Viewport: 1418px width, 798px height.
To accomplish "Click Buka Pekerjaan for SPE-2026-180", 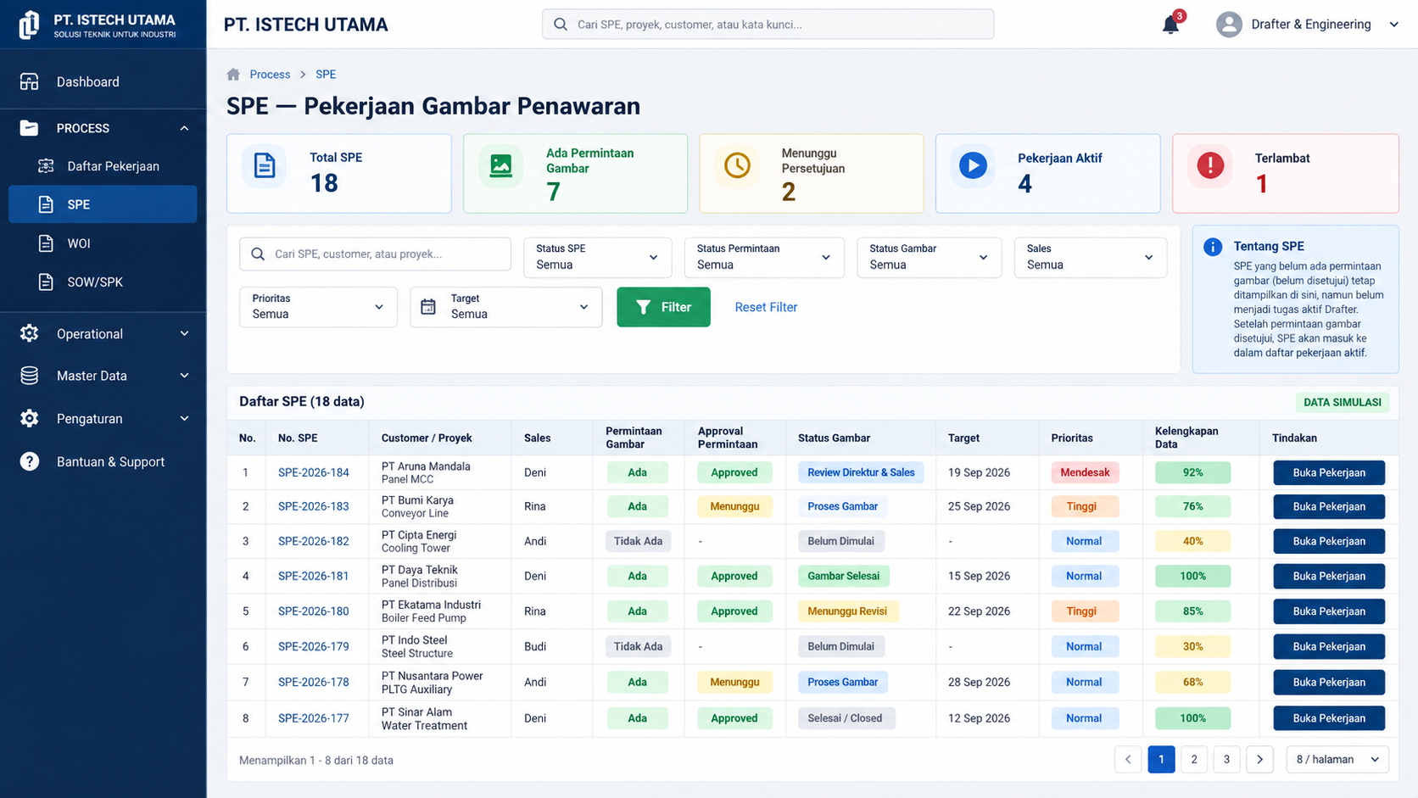I will click(1329, 611).
